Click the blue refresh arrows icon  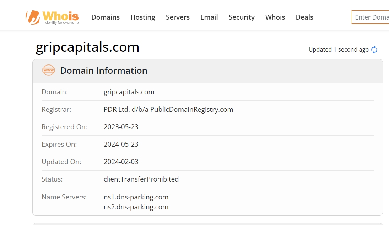[374, 50]
